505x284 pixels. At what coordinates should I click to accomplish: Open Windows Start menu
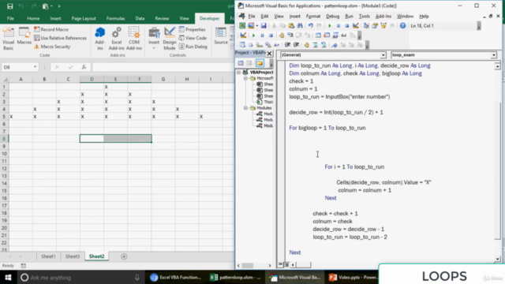tap(8, 277)
